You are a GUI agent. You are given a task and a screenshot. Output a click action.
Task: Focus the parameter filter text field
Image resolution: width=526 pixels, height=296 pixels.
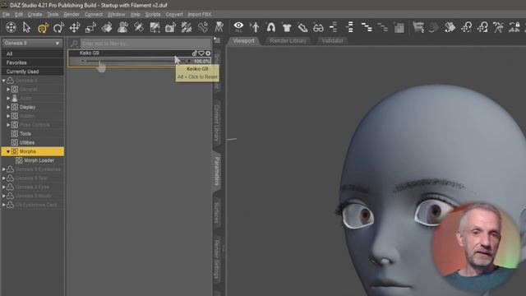coord(145,44)
